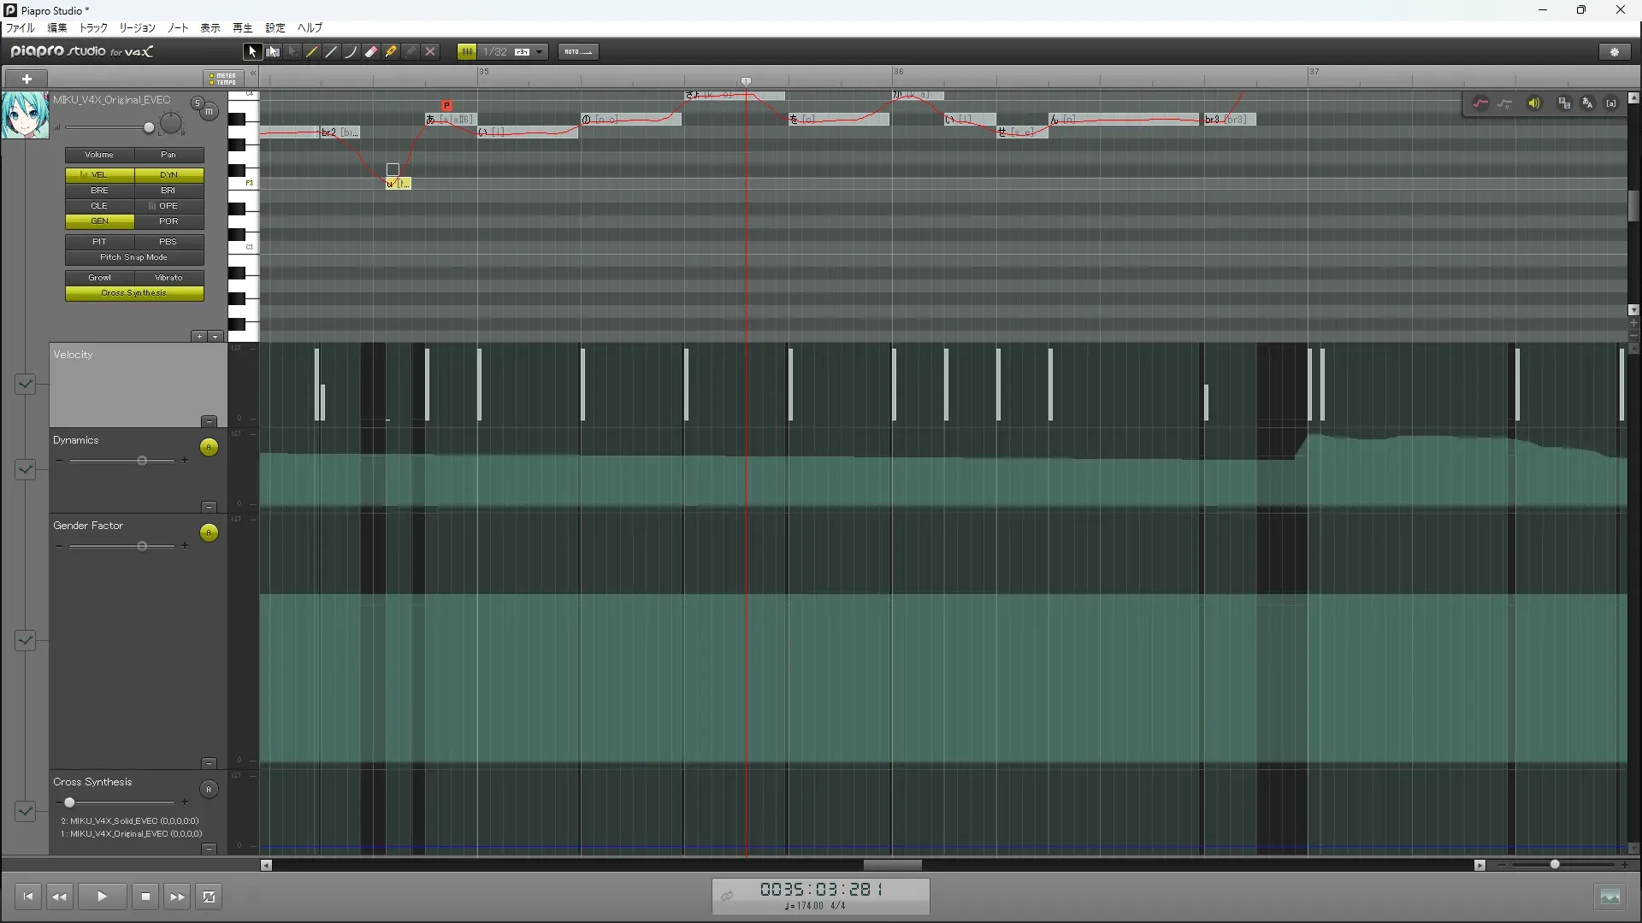Image resolution: width=1642 pixels, height=923 pixels.
Task: Click the phoneme [a] display icon
Action: point(1611,103)
